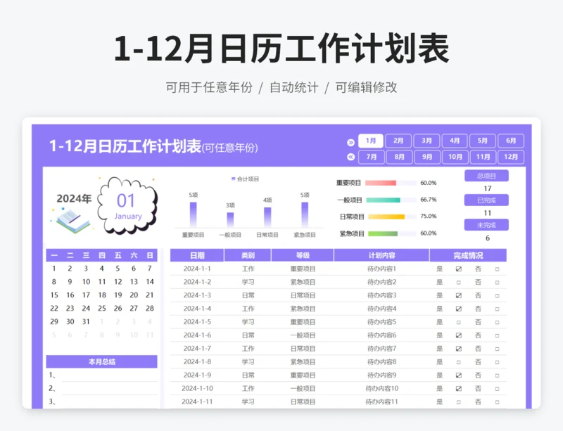Click summary line 1、 input

110,375
